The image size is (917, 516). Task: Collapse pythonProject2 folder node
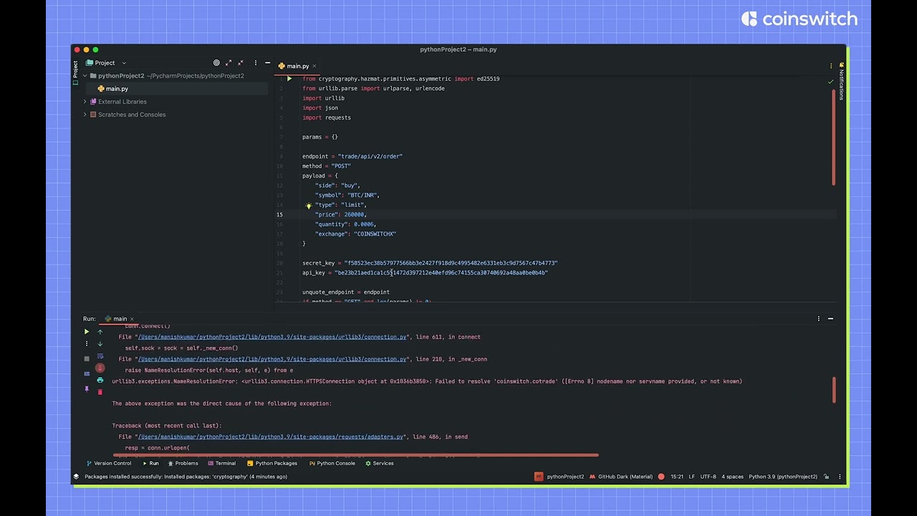point(85,76)
